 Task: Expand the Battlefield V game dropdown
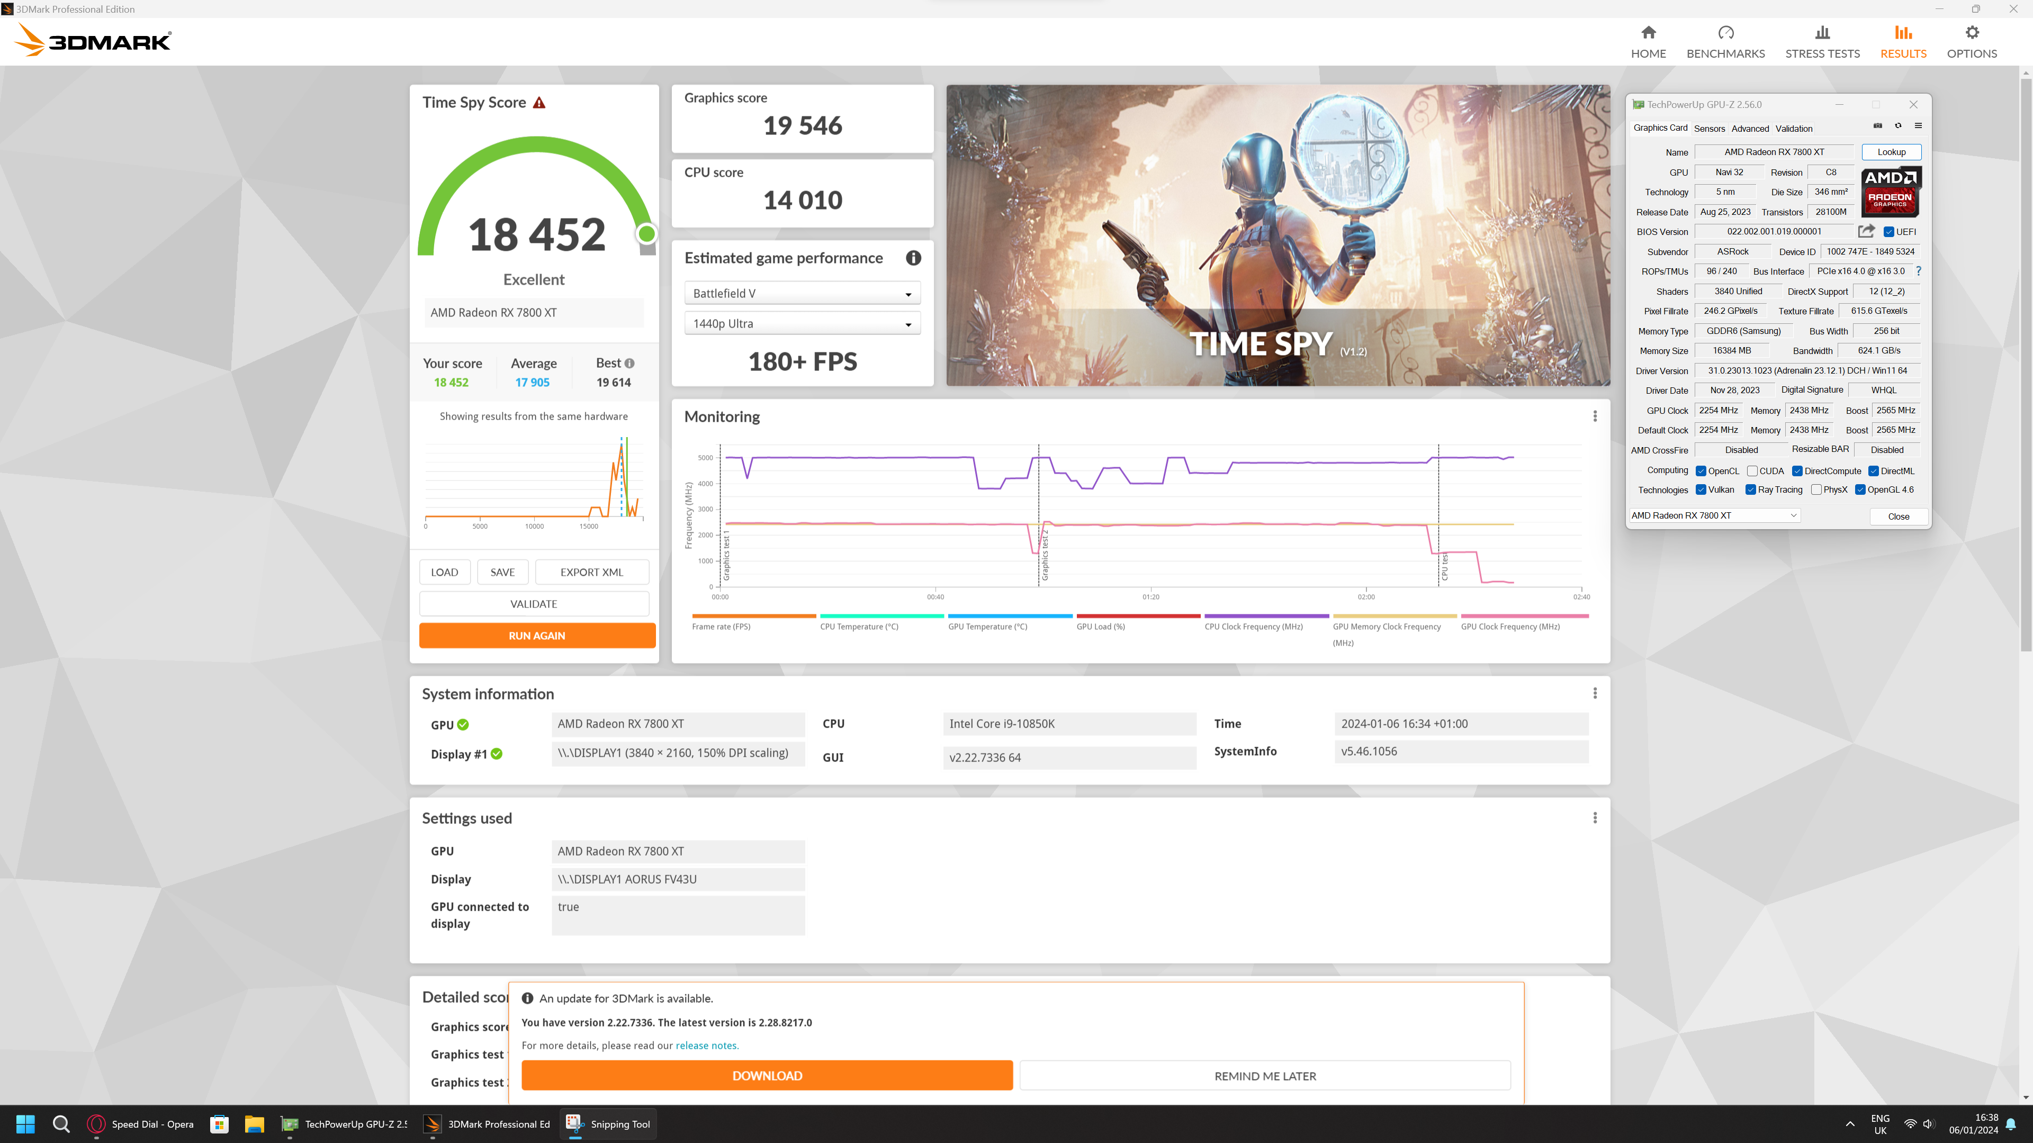pos(802,294)
